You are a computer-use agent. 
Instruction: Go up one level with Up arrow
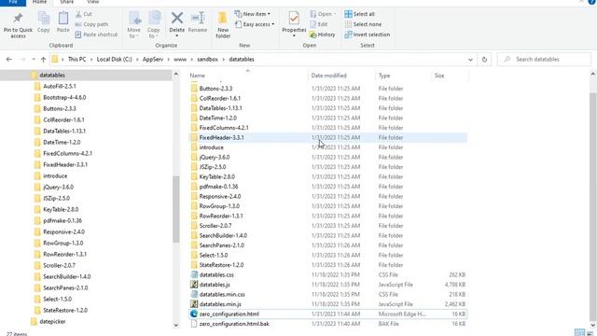coord(43,60)
